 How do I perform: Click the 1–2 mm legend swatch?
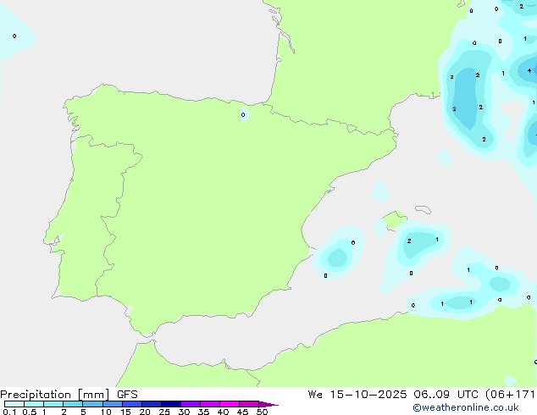(53, 404)
